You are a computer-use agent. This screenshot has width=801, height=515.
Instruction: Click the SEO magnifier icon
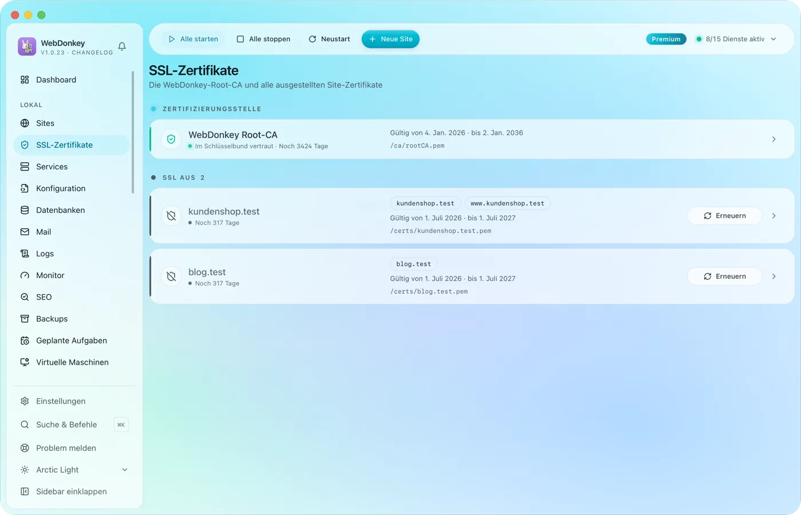click(x=25, y=297)
